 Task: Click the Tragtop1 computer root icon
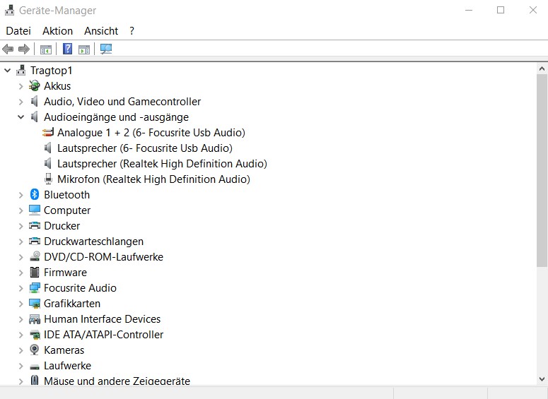tap(21, 70)
